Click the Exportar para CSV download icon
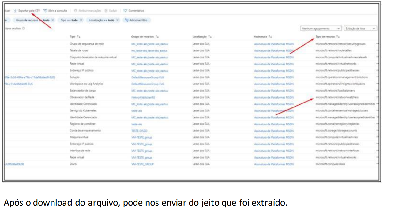 point(15,11)
